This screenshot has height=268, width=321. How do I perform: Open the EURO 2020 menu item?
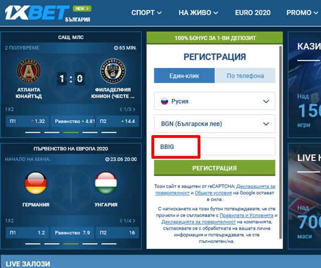(253, 13)
